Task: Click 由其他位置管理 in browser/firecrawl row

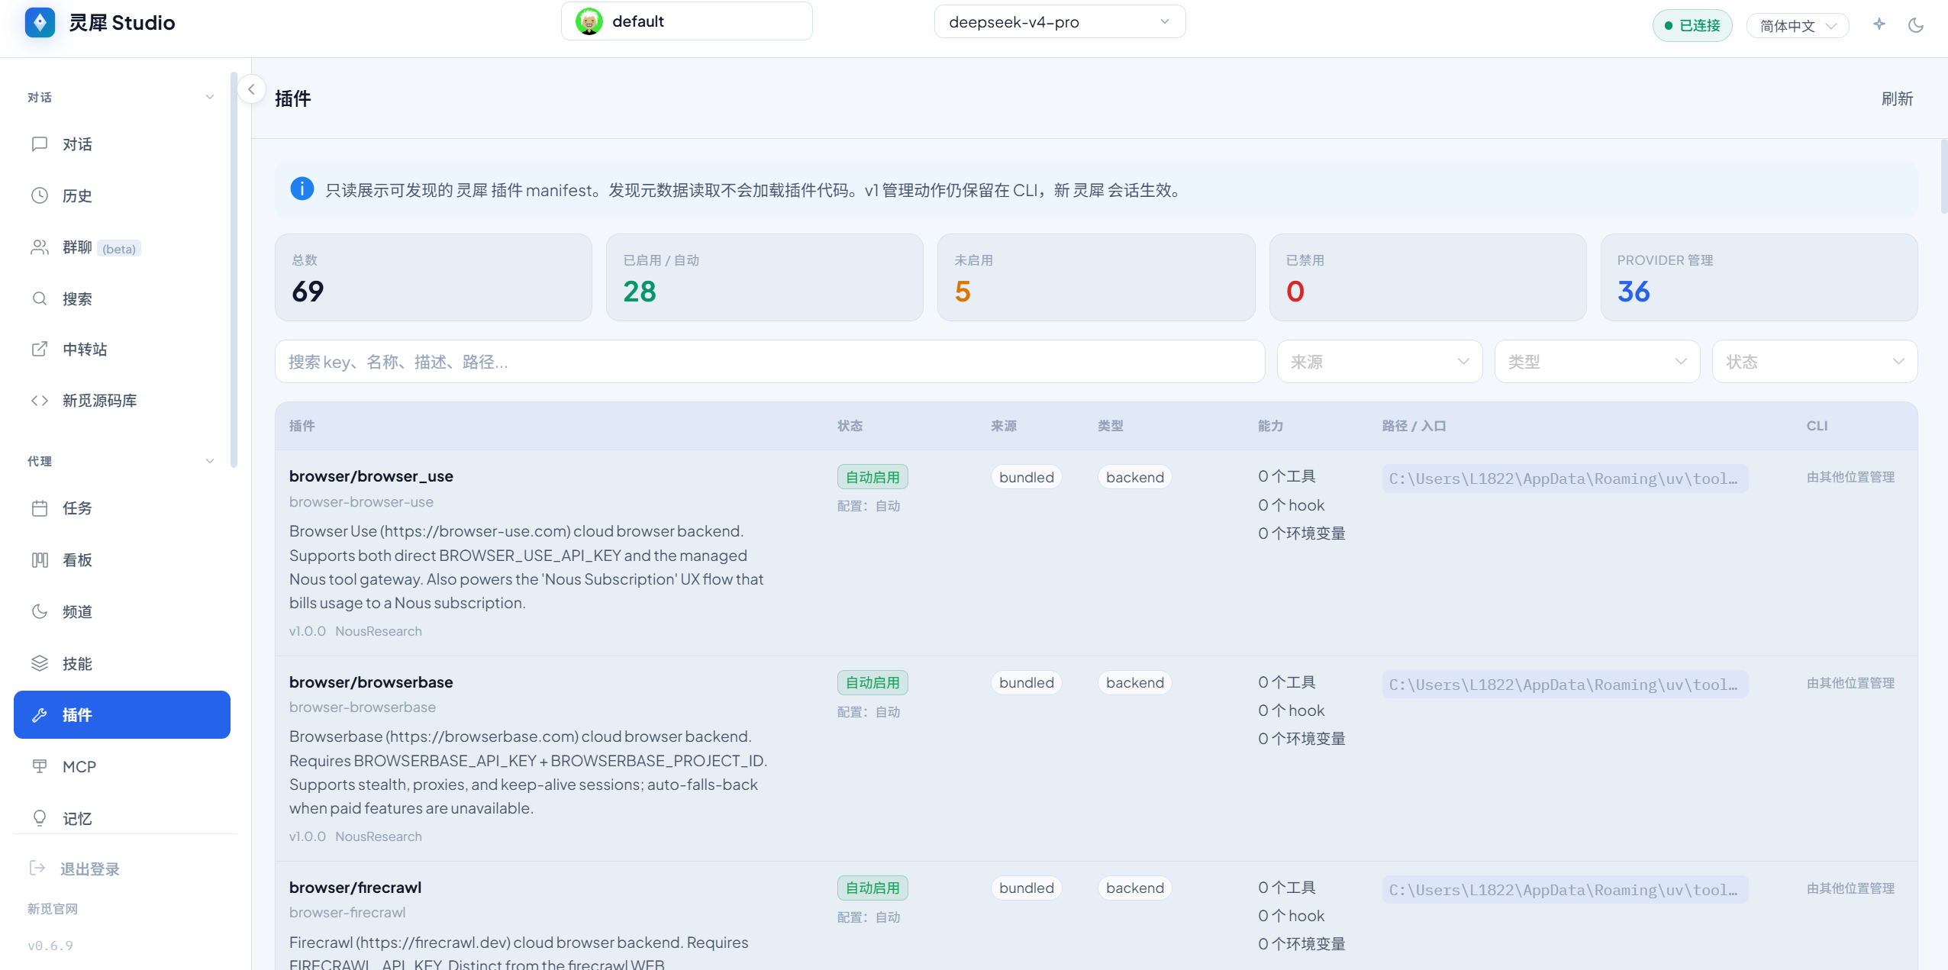Action: (x=1850, y=888)
